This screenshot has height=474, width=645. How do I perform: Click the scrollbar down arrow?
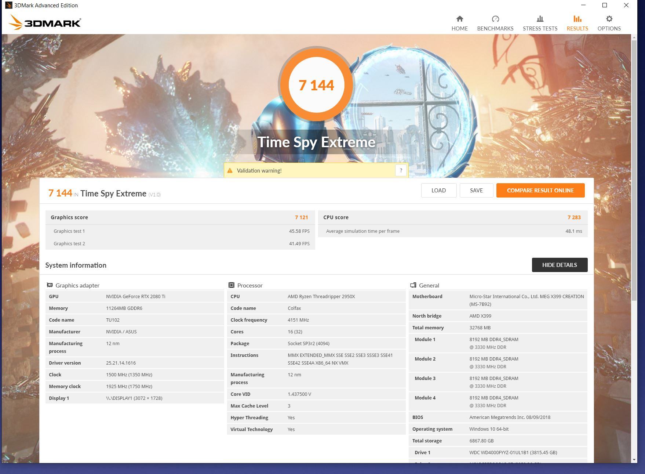click(x=634, y=459)
